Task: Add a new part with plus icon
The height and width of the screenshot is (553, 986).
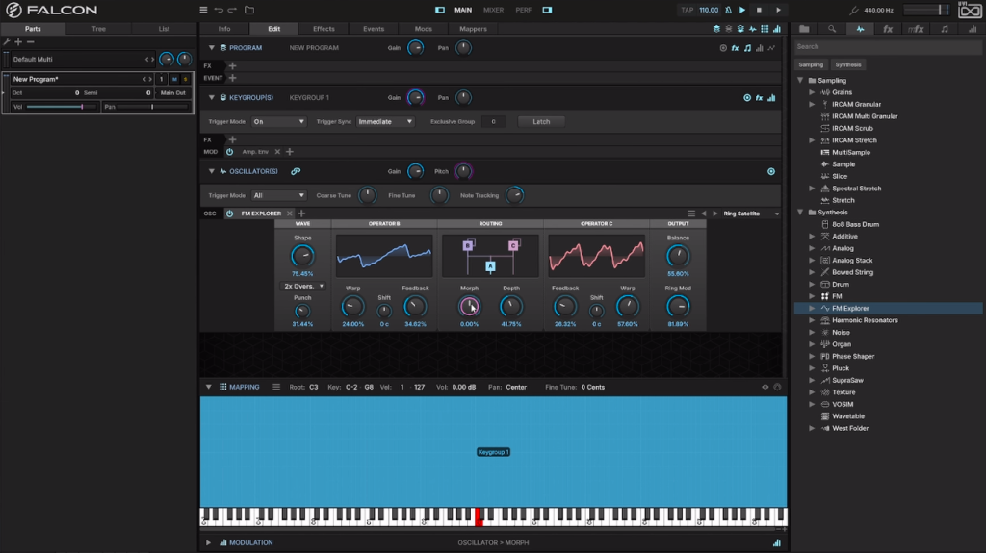Action: pos(18,42)
